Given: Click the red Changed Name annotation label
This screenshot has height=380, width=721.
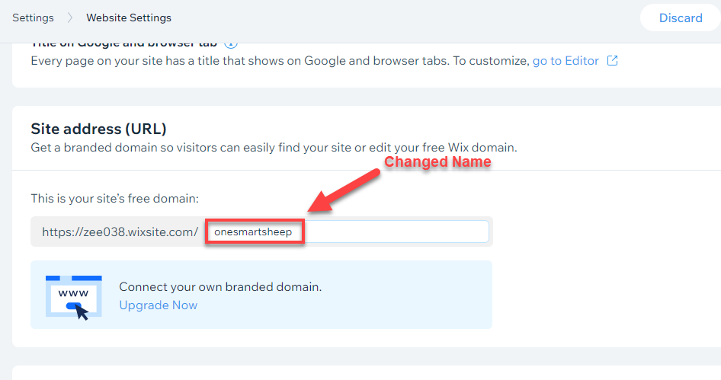Looking at the screenshot, I should [x=437, y=161].
